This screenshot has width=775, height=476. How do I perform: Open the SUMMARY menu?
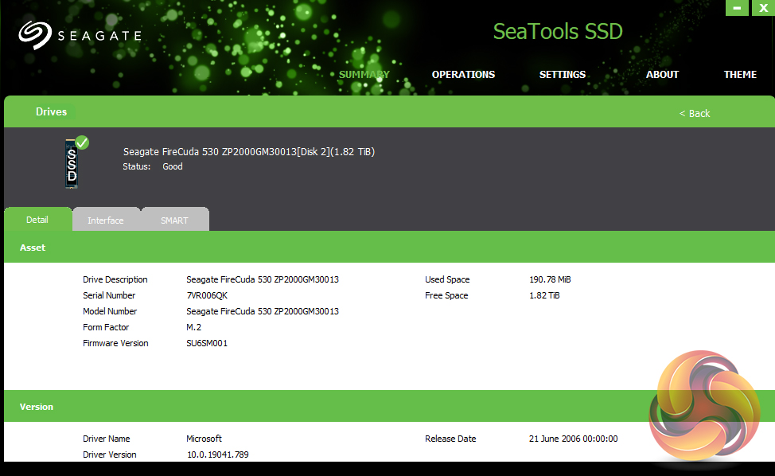(x=364, y=75)
